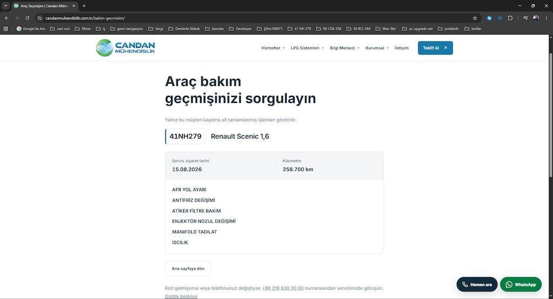Click the Hemen ara phone button

click(477, 284)
